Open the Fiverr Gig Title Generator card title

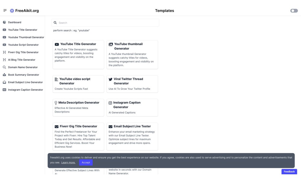pyautogui.click(x=79, y=126)
